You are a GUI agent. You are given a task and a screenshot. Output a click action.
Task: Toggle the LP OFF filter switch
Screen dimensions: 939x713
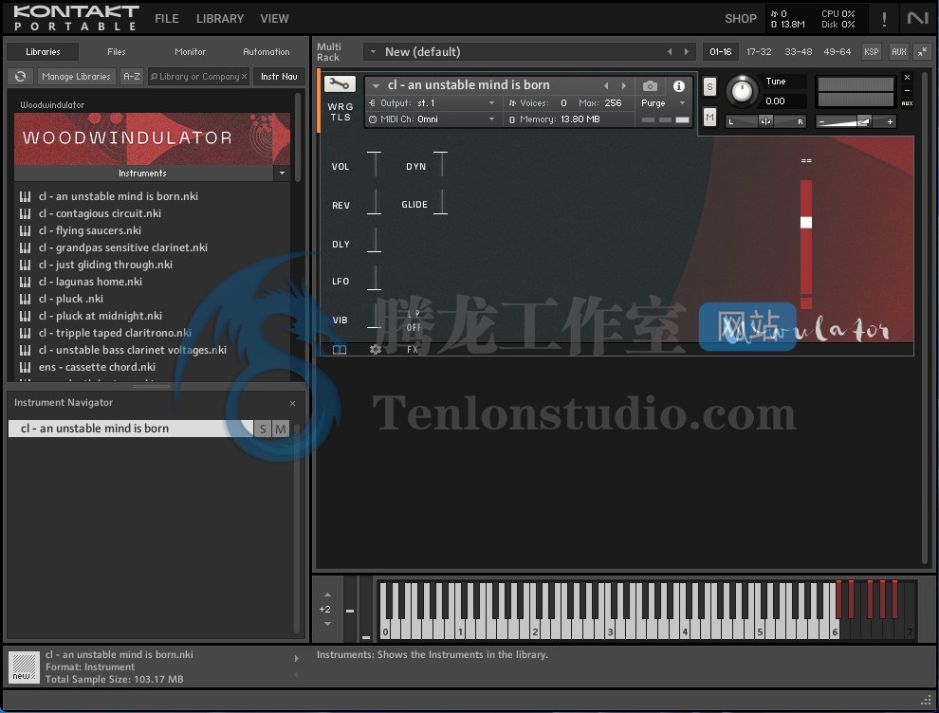(414, 320)
